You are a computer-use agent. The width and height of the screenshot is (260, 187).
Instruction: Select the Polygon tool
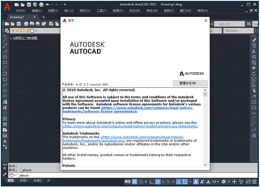click(5, 57)
